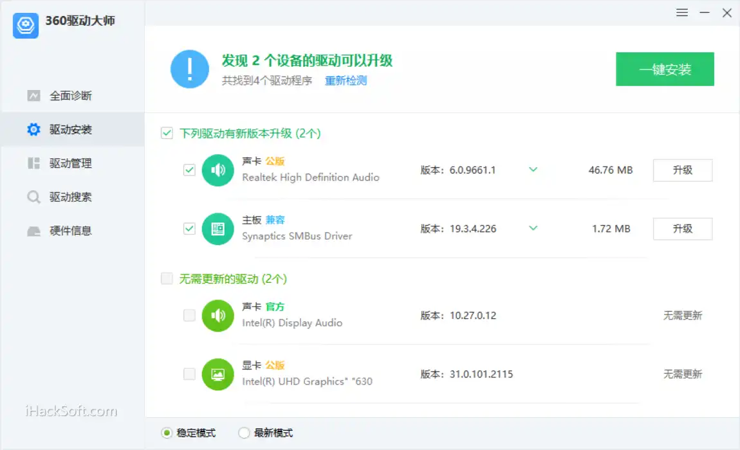Click version text 31.0.101.2115
Viewport: 740px width, 450px height.
pos(481,374)
